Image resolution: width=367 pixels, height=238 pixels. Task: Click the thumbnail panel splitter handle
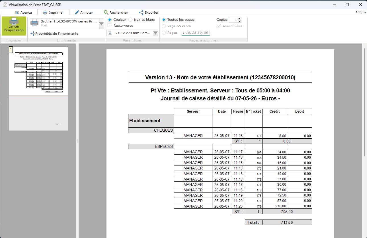pyautogui.click(x=77, y=141)
